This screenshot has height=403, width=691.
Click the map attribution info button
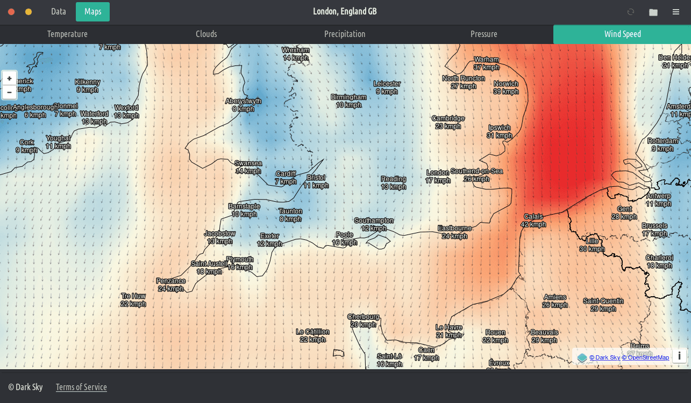pyautogui.click(x=679, y=356)
